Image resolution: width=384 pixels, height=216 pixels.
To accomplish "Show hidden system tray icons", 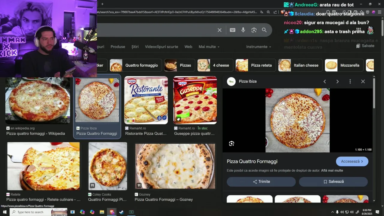I will click(x=332, y=212).
